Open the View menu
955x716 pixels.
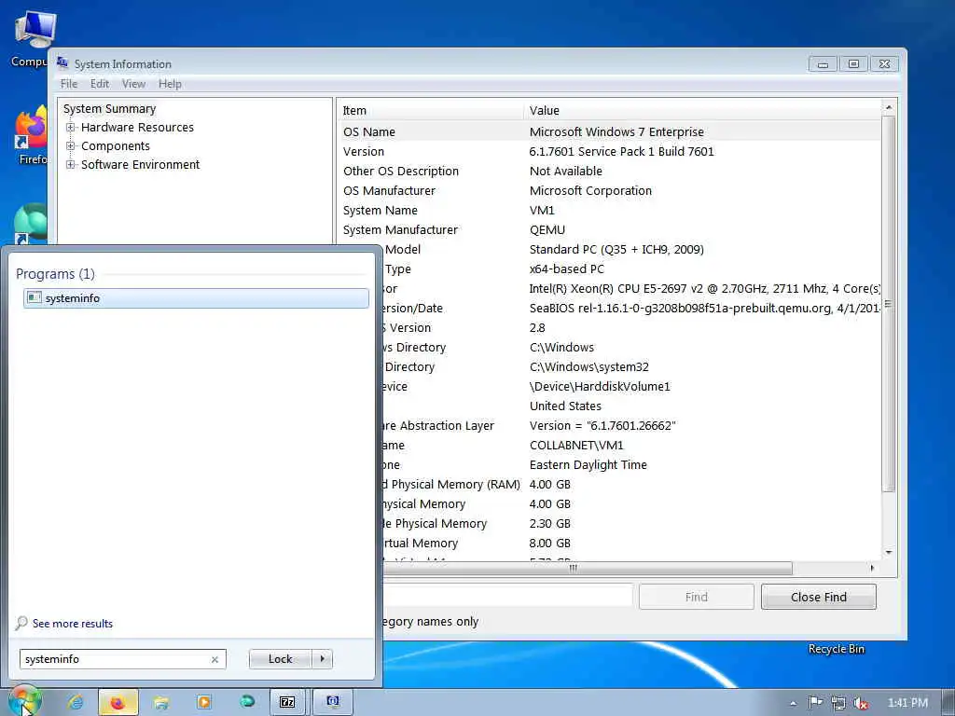click(133, 84)
